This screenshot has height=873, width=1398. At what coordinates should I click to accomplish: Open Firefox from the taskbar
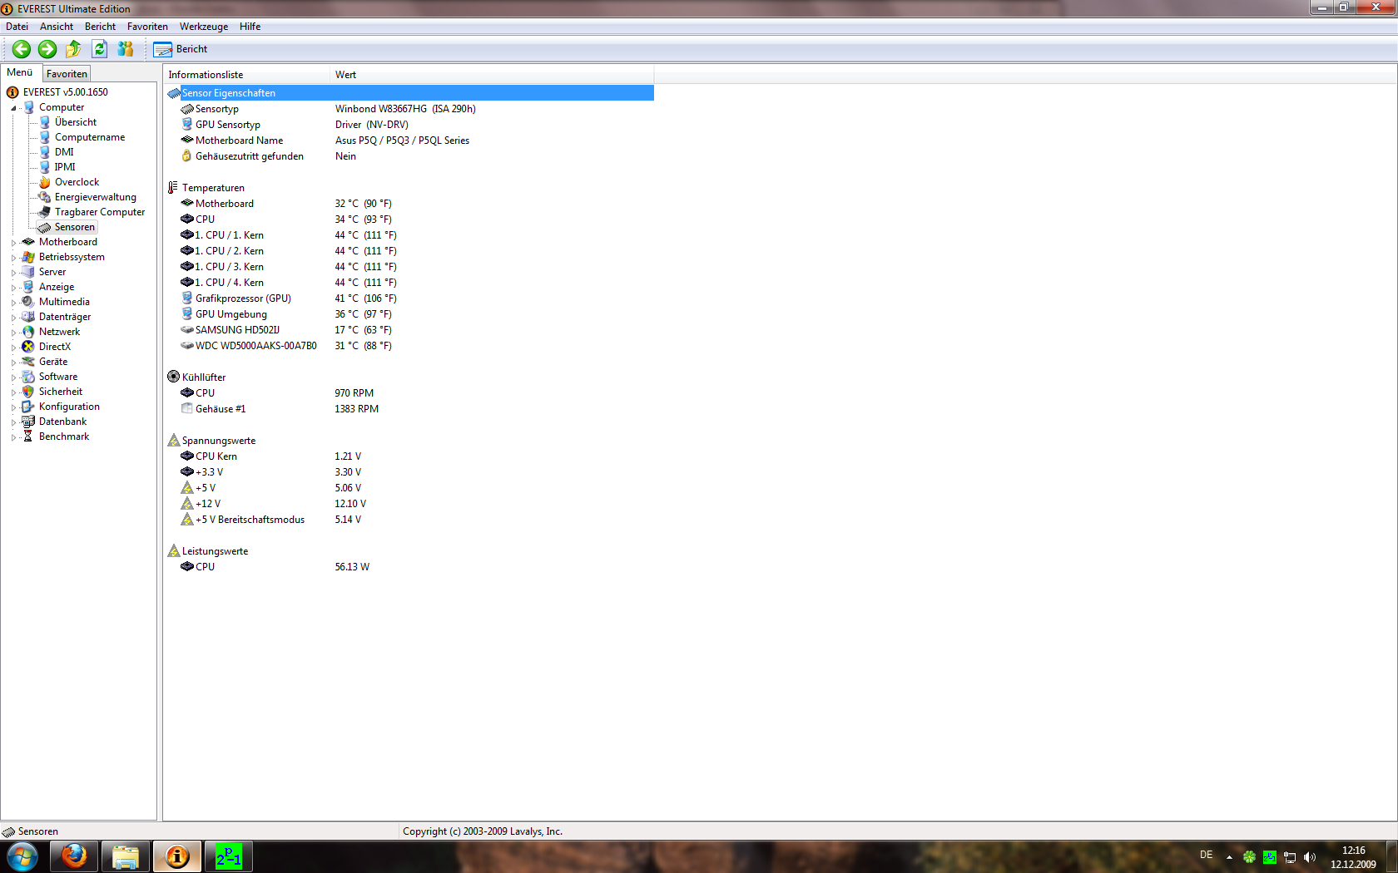[x=74, y=856]
